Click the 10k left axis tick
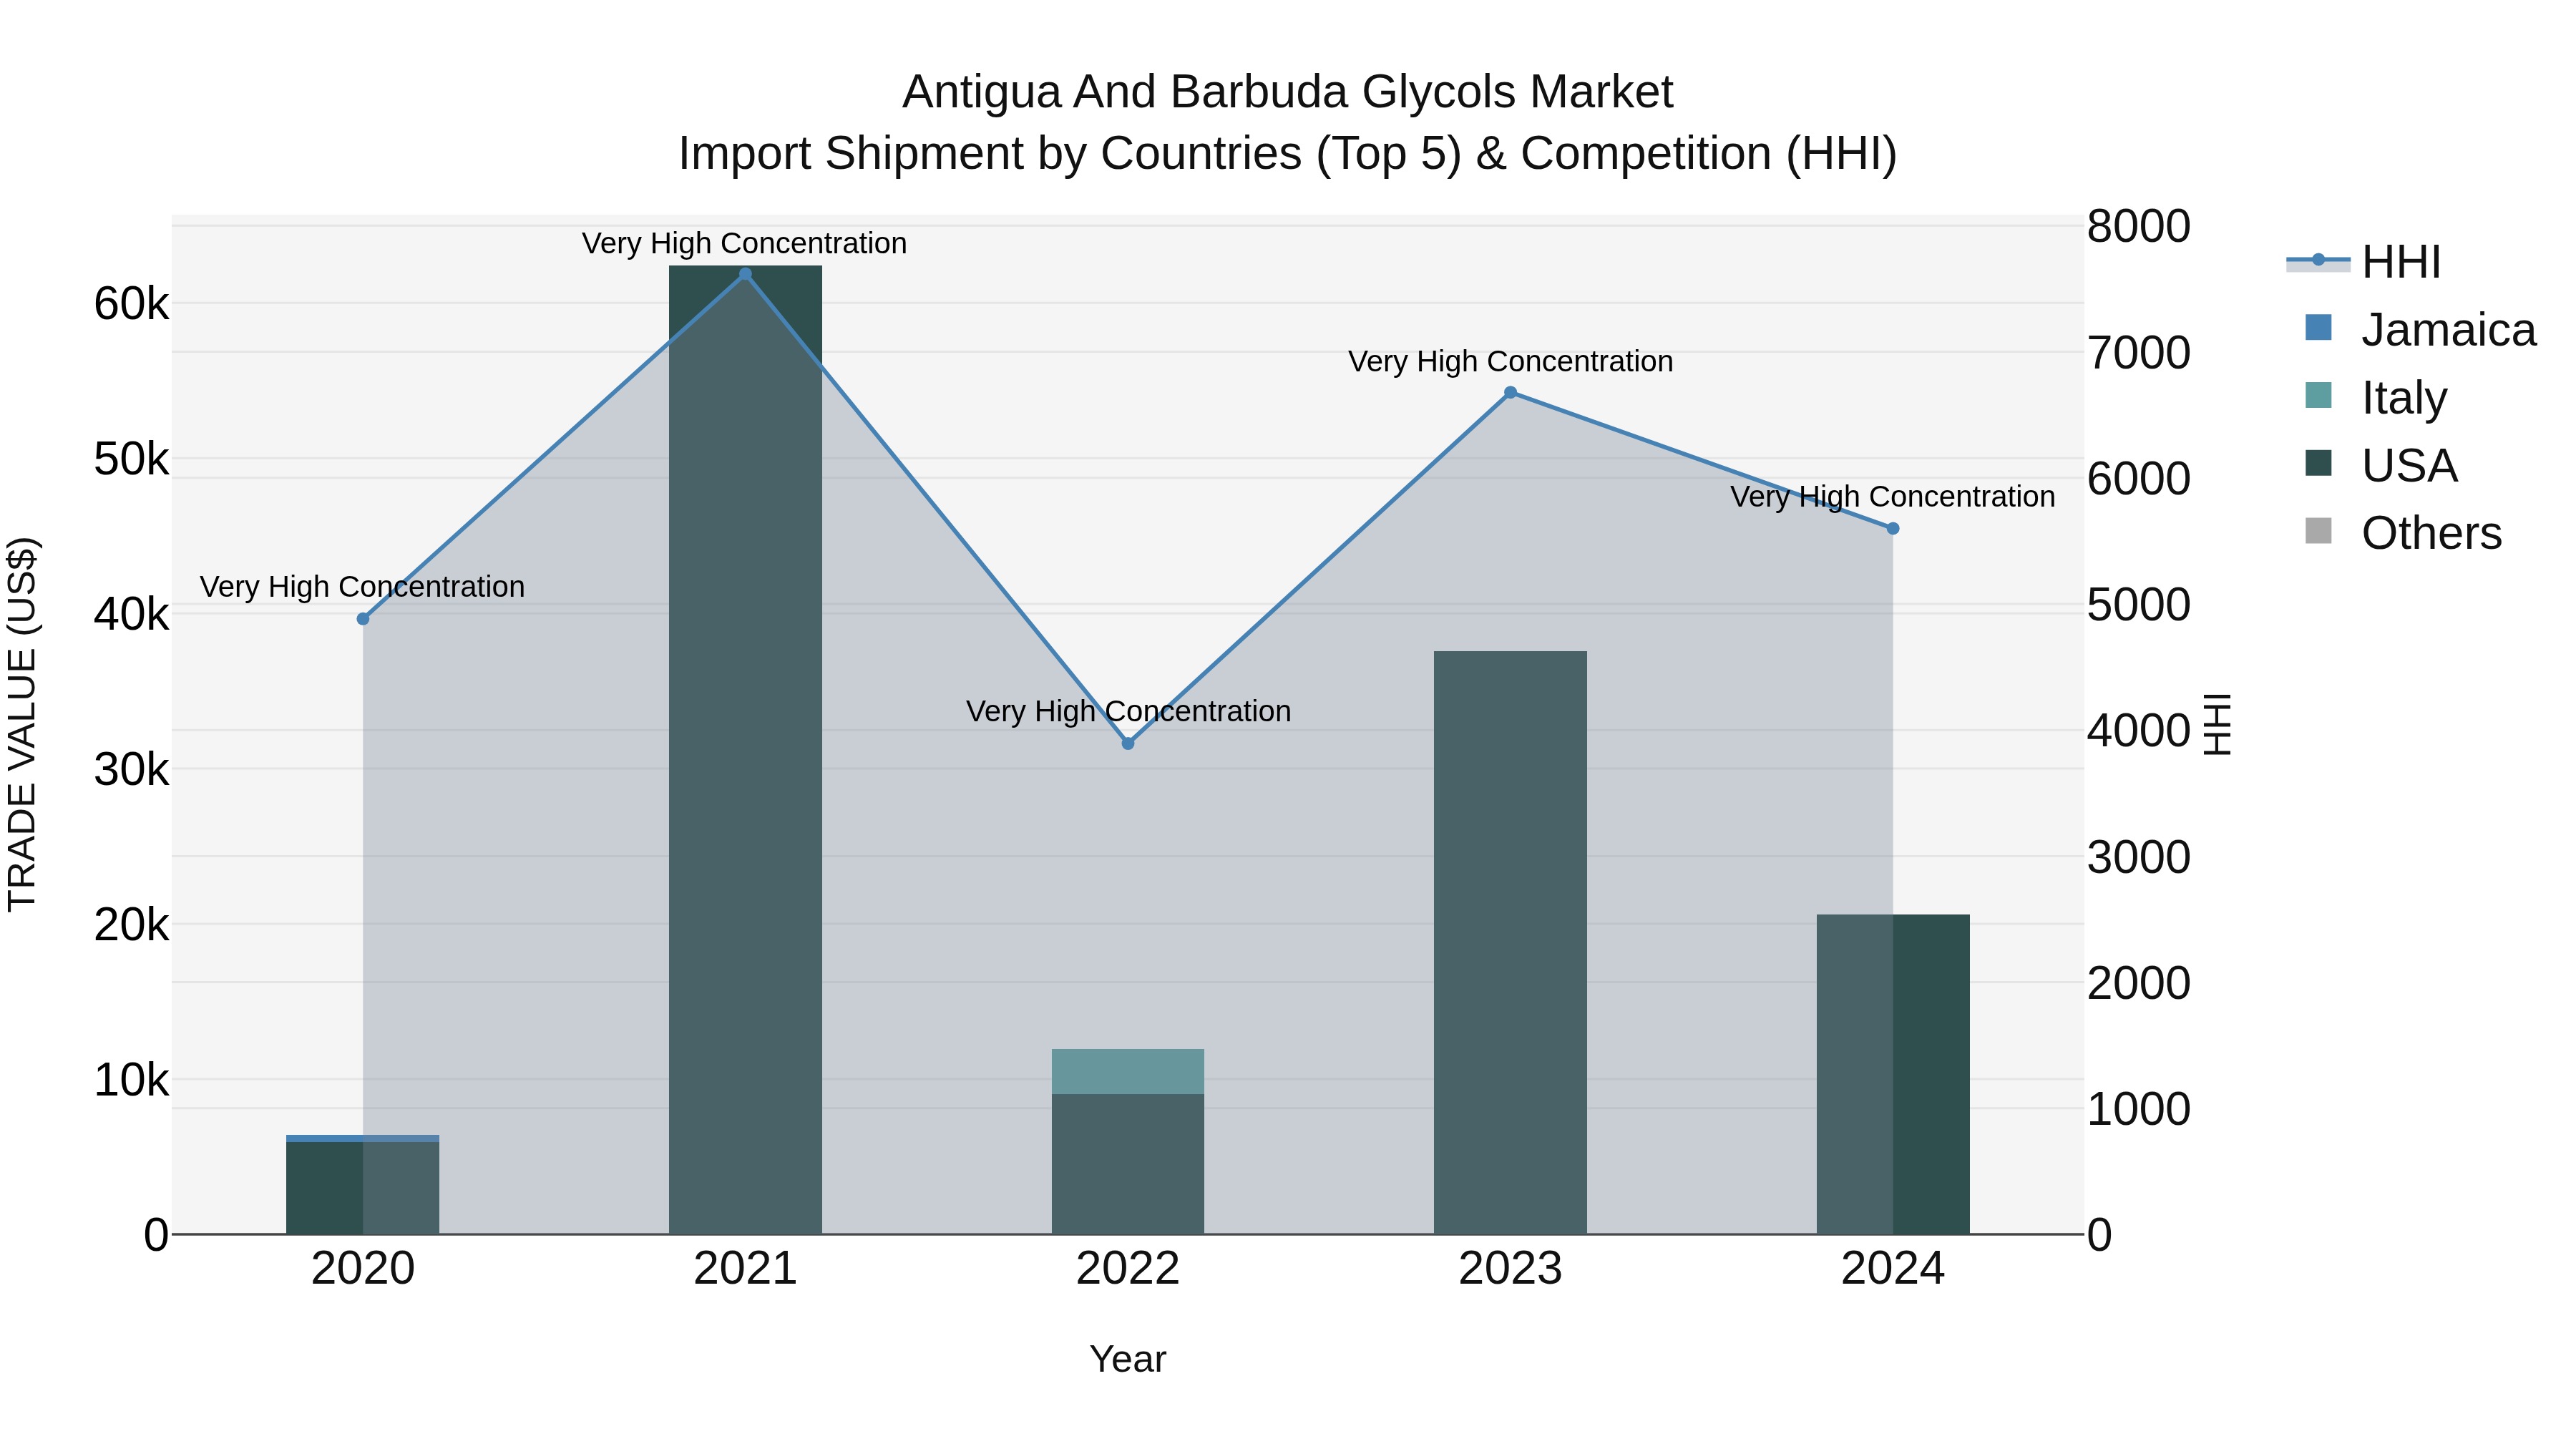The image size is (2576, 1449). pos(132,1080)
